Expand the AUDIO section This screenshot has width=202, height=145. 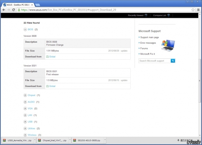point(25,102)
